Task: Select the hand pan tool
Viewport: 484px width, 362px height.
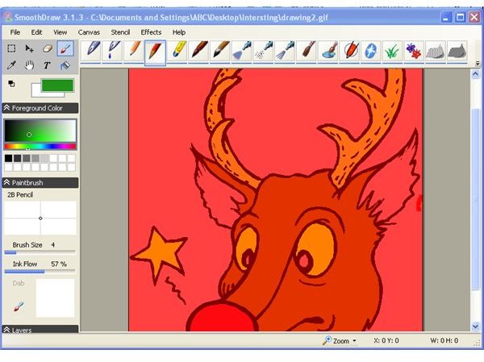Action: pyautogui.click(x=29, y=65)
